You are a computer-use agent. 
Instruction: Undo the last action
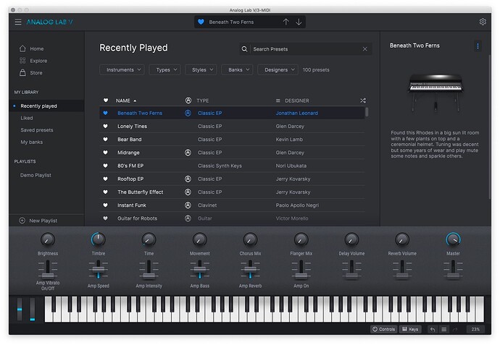point(433,329)
